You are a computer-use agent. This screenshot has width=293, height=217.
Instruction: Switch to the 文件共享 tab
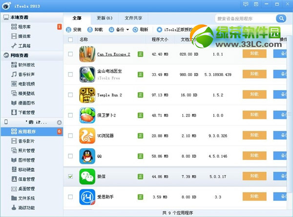tap(133, 18)
